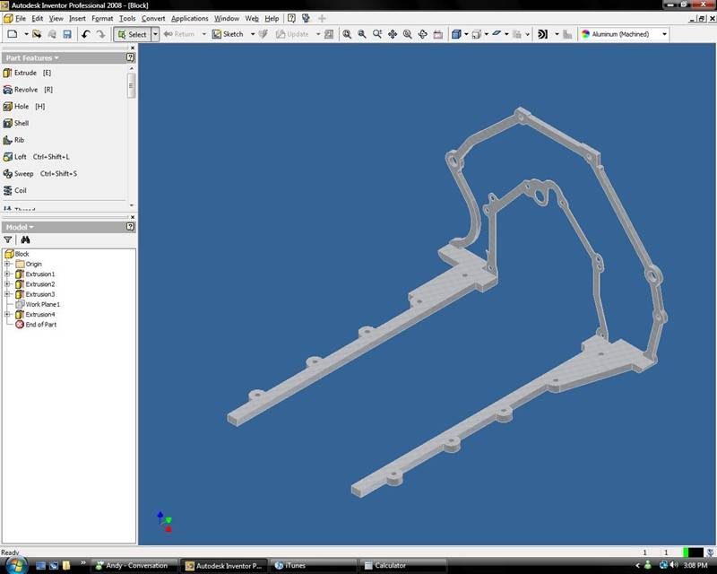717x574 pixels.
Task: Select the Extrude feature tool
Action: pyautogui.click(x=25, y=73)
